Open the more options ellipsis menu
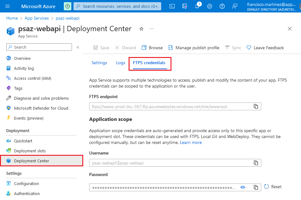Viewport: 301px width, 200px height. click(x=151, y=29)
